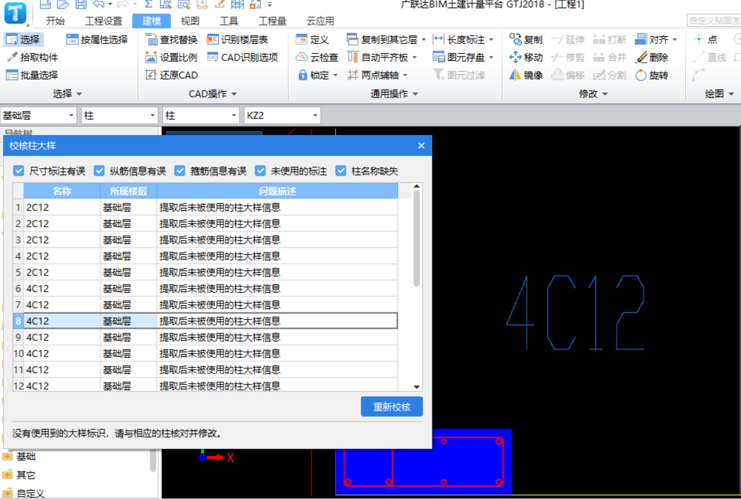Expand the CAD操作 group dropdown
This screenshot has width=741, height=499.
pyautogui.click(x=234, y=94)
